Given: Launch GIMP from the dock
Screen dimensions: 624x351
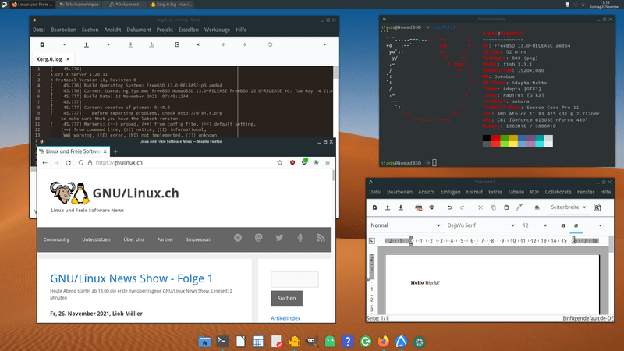Looking at the screenshot, I should pyautogui.click(x=312, y=342).
